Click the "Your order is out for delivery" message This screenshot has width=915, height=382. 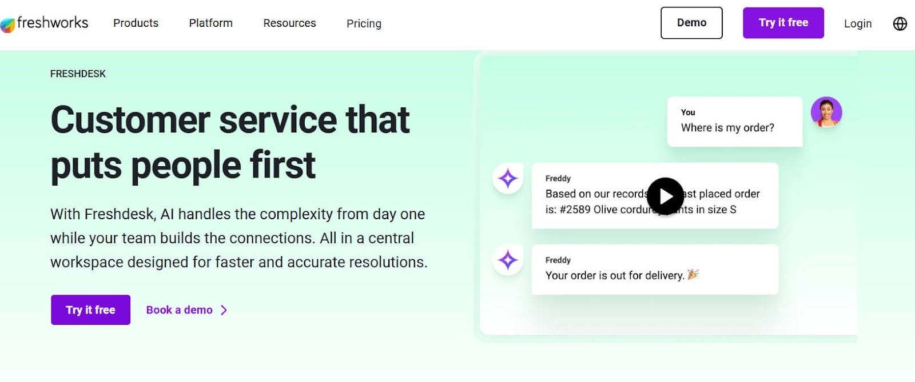click(x=655, y=270)
